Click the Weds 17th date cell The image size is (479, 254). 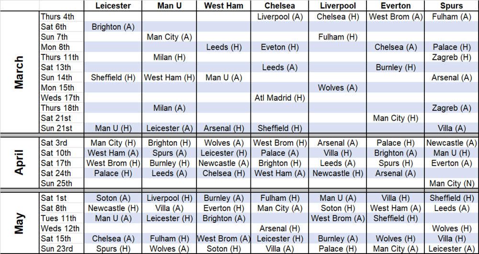(62, 98)
